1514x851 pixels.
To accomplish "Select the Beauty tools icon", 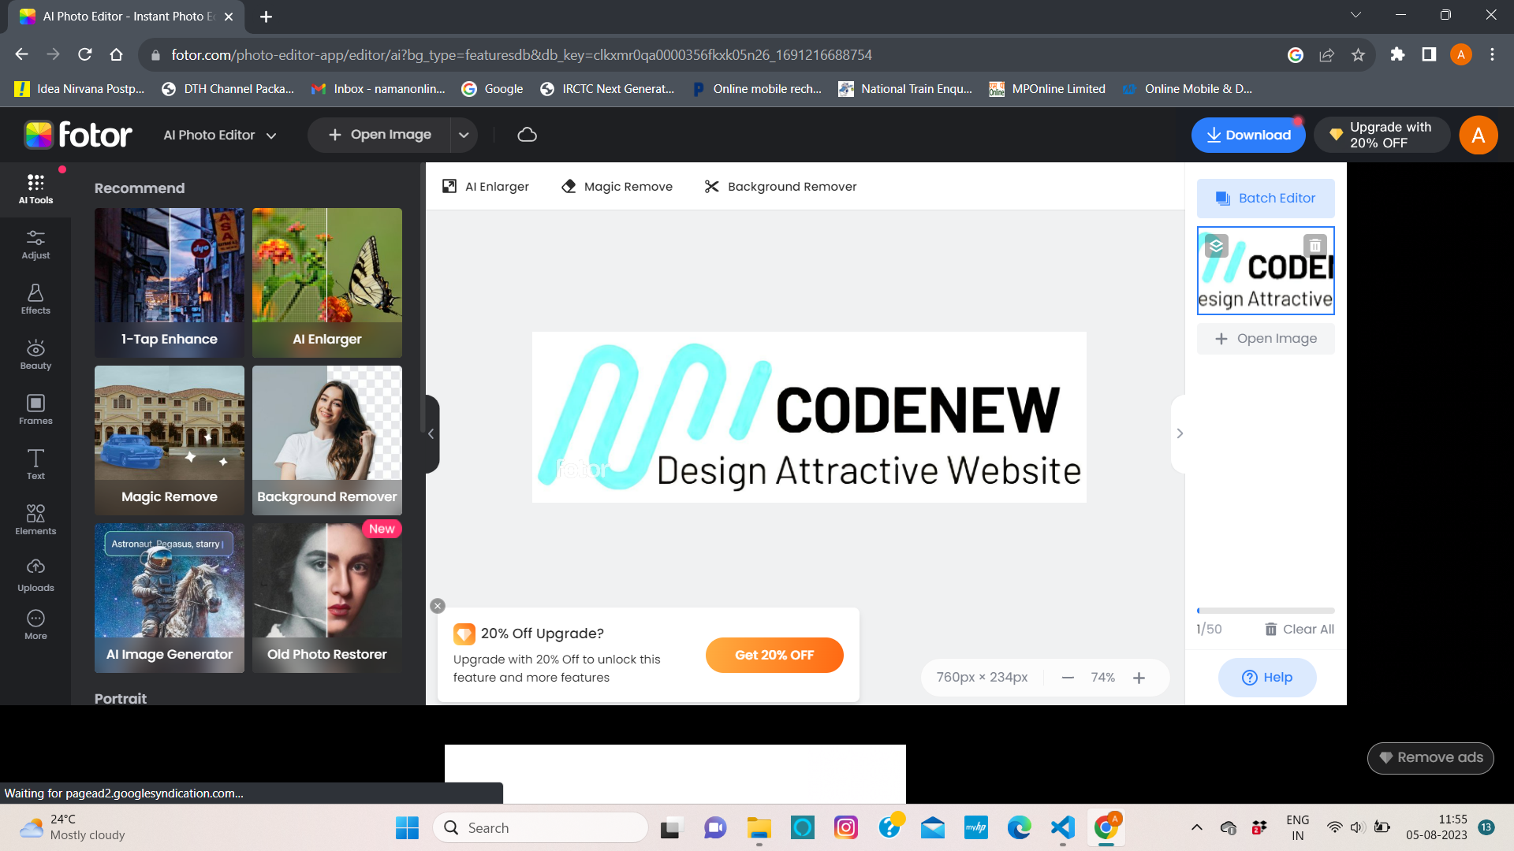I will click(35, 355).
